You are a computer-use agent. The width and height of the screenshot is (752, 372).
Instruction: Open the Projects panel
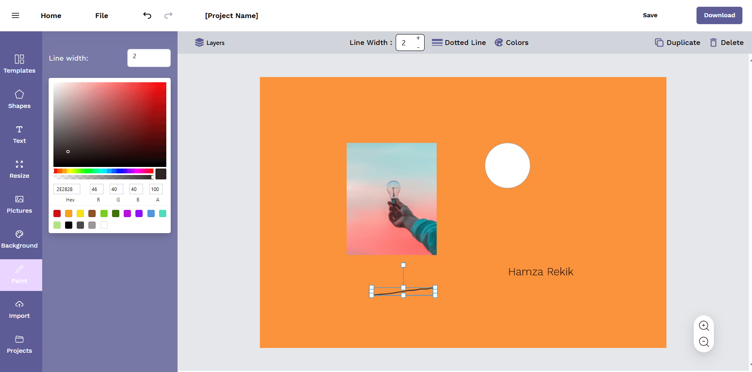[19, 344]
